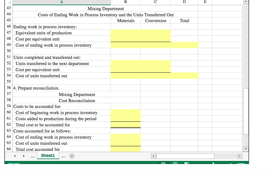Click the Materials cell for Cost of ending work in process, row 49
Image resolution: width=269 pixels, height=172 pixels.
click(125, 45)
